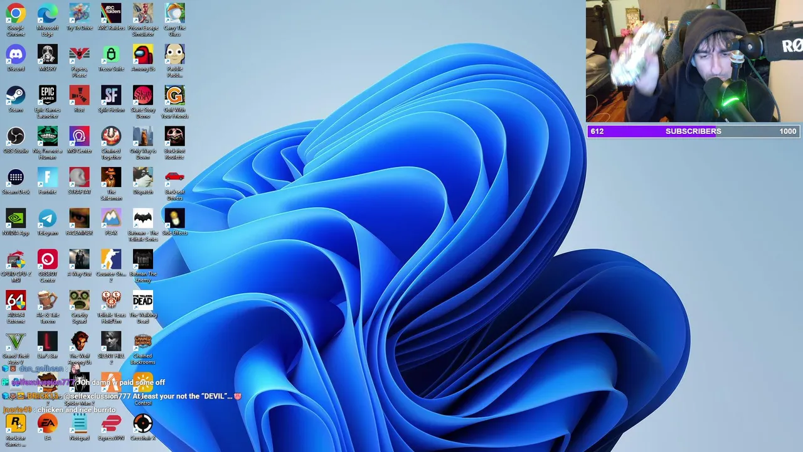Click the Paddle Paddle game icon
The width and height of the screenshot is (803, 452).
[x=174, y=61]
